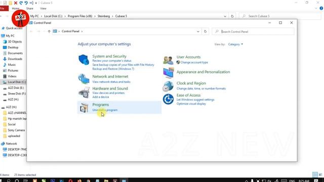Open the View by Category dropdown
This screenshot has height=182, width=324.
[x=235, y=44]
